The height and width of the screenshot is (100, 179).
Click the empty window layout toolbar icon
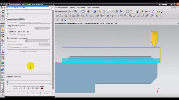coord(110,11)
